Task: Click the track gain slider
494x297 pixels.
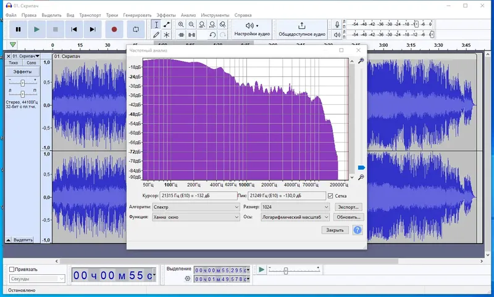Action: click(22, 83)
